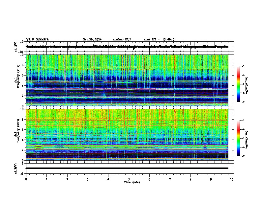The height and width of the screenshot is (201, 261).
Task: Click the ch.1 color bar log(PSD) label
Action: (x=247, y=85)
